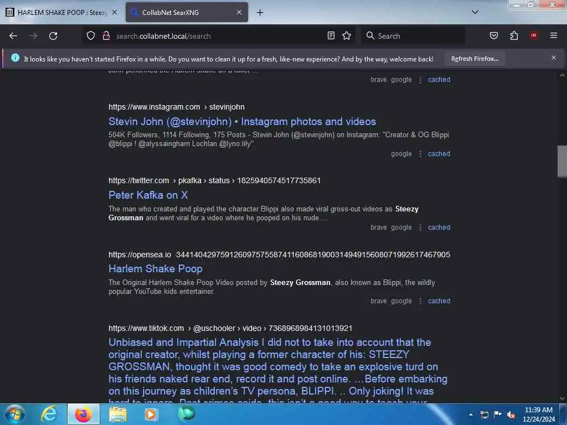The height and width of the screenshot is (425, 567).
Task: Click the instagram.com result URL text
Action: click(177, 107)
